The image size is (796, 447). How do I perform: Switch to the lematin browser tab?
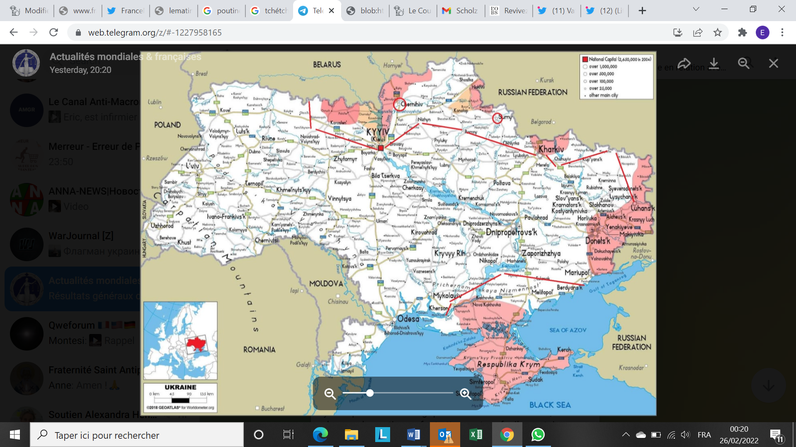tap(174, 11)
